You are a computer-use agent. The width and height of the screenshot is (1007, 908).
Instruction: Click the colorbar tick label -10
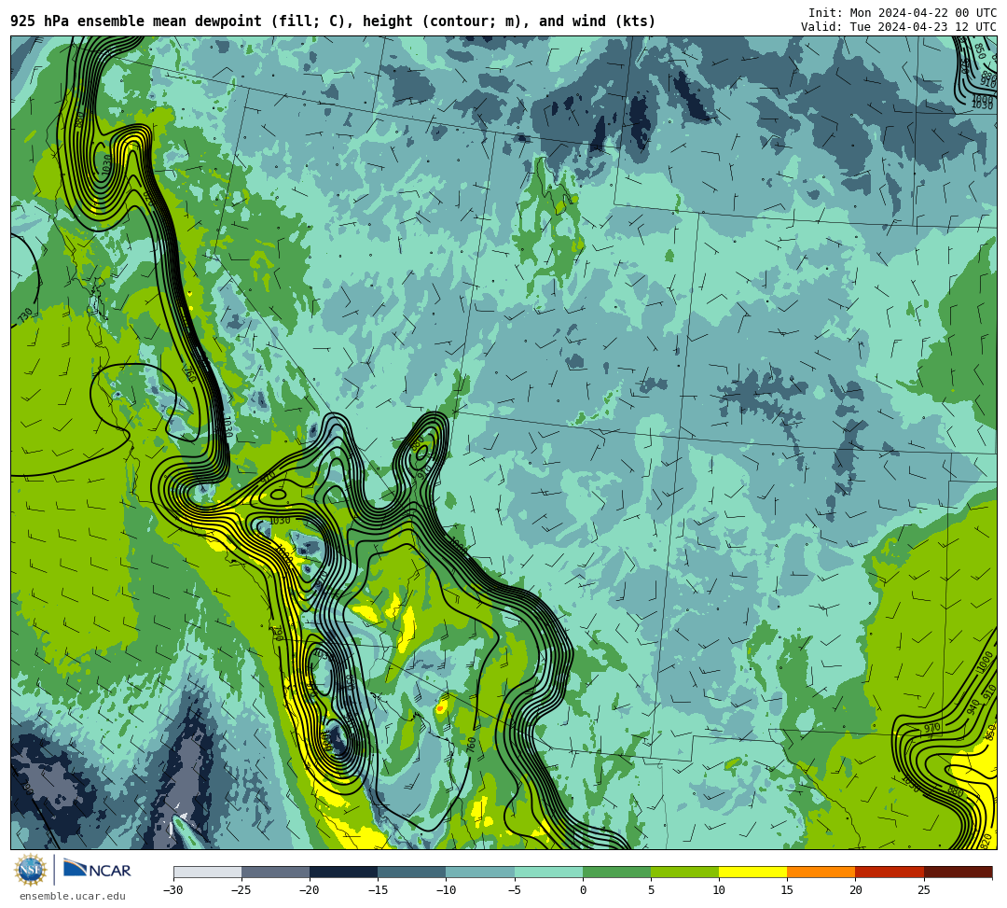pyautogui.click(x=446, y=890)
